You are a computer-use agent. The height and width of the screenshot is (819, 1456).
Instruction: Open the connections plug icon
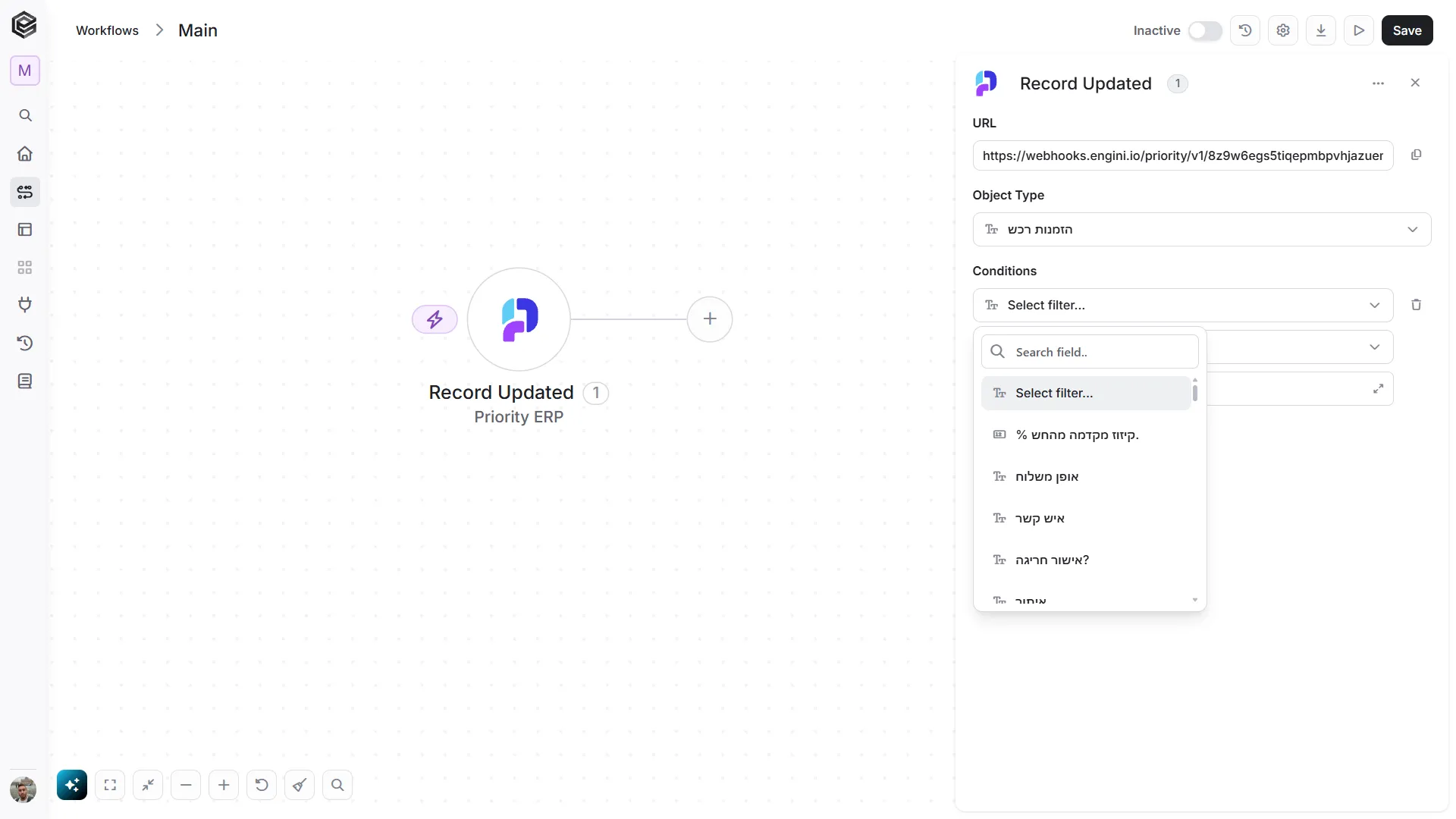click(x=25, y=305)
